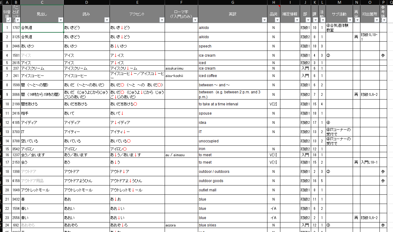
Task: Select the 'au / aimasu' romaji cell
Action: [x=182, y=155]
